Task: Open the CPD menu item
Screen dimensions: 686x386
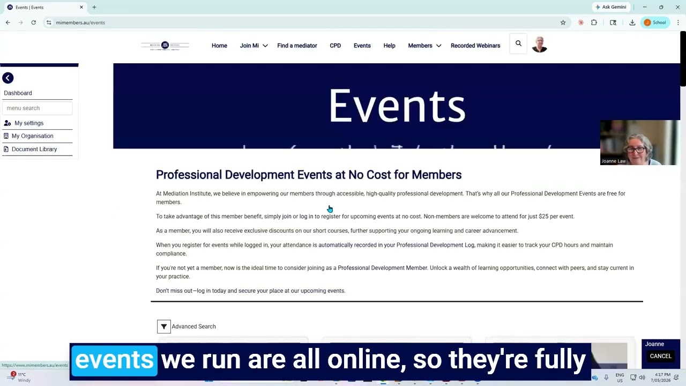Action: [335, 46]
